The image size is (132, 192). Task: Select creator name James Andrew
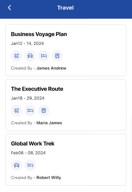pos(51,68)
